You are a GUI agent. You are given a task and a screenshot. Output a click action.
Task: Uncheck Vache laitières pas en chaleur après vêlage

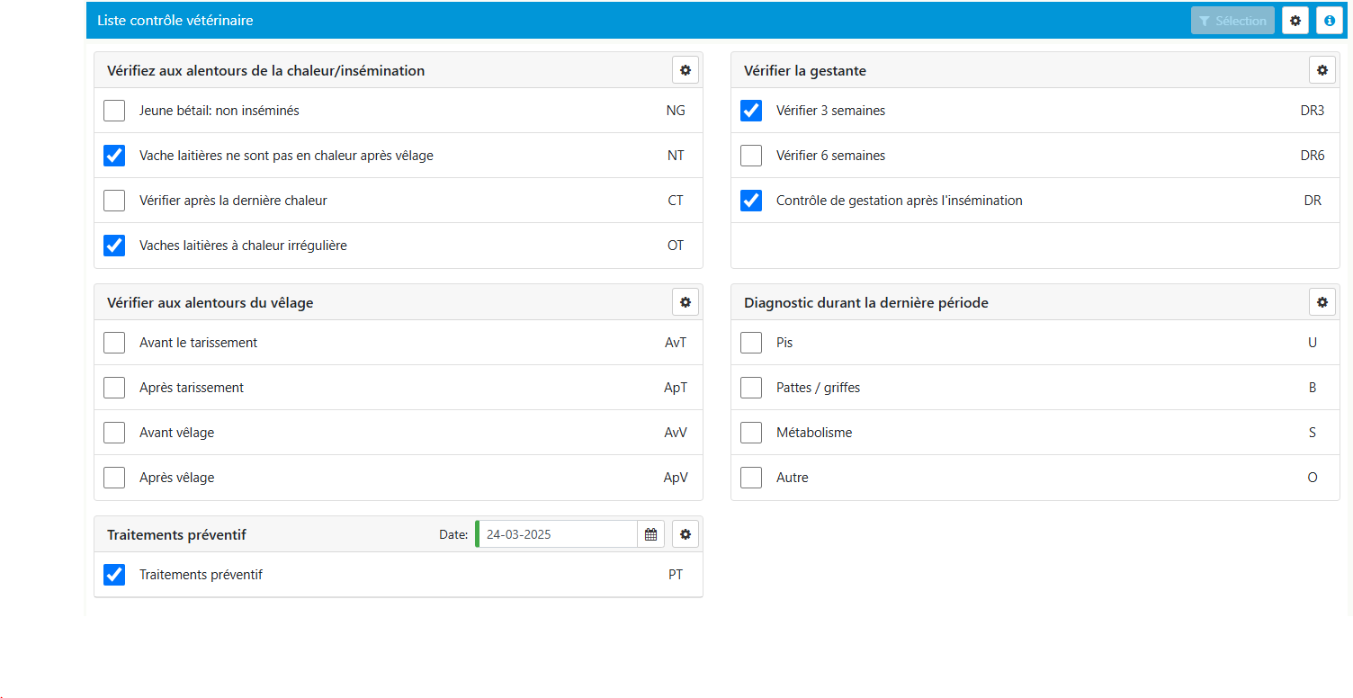tap(114, 156)
